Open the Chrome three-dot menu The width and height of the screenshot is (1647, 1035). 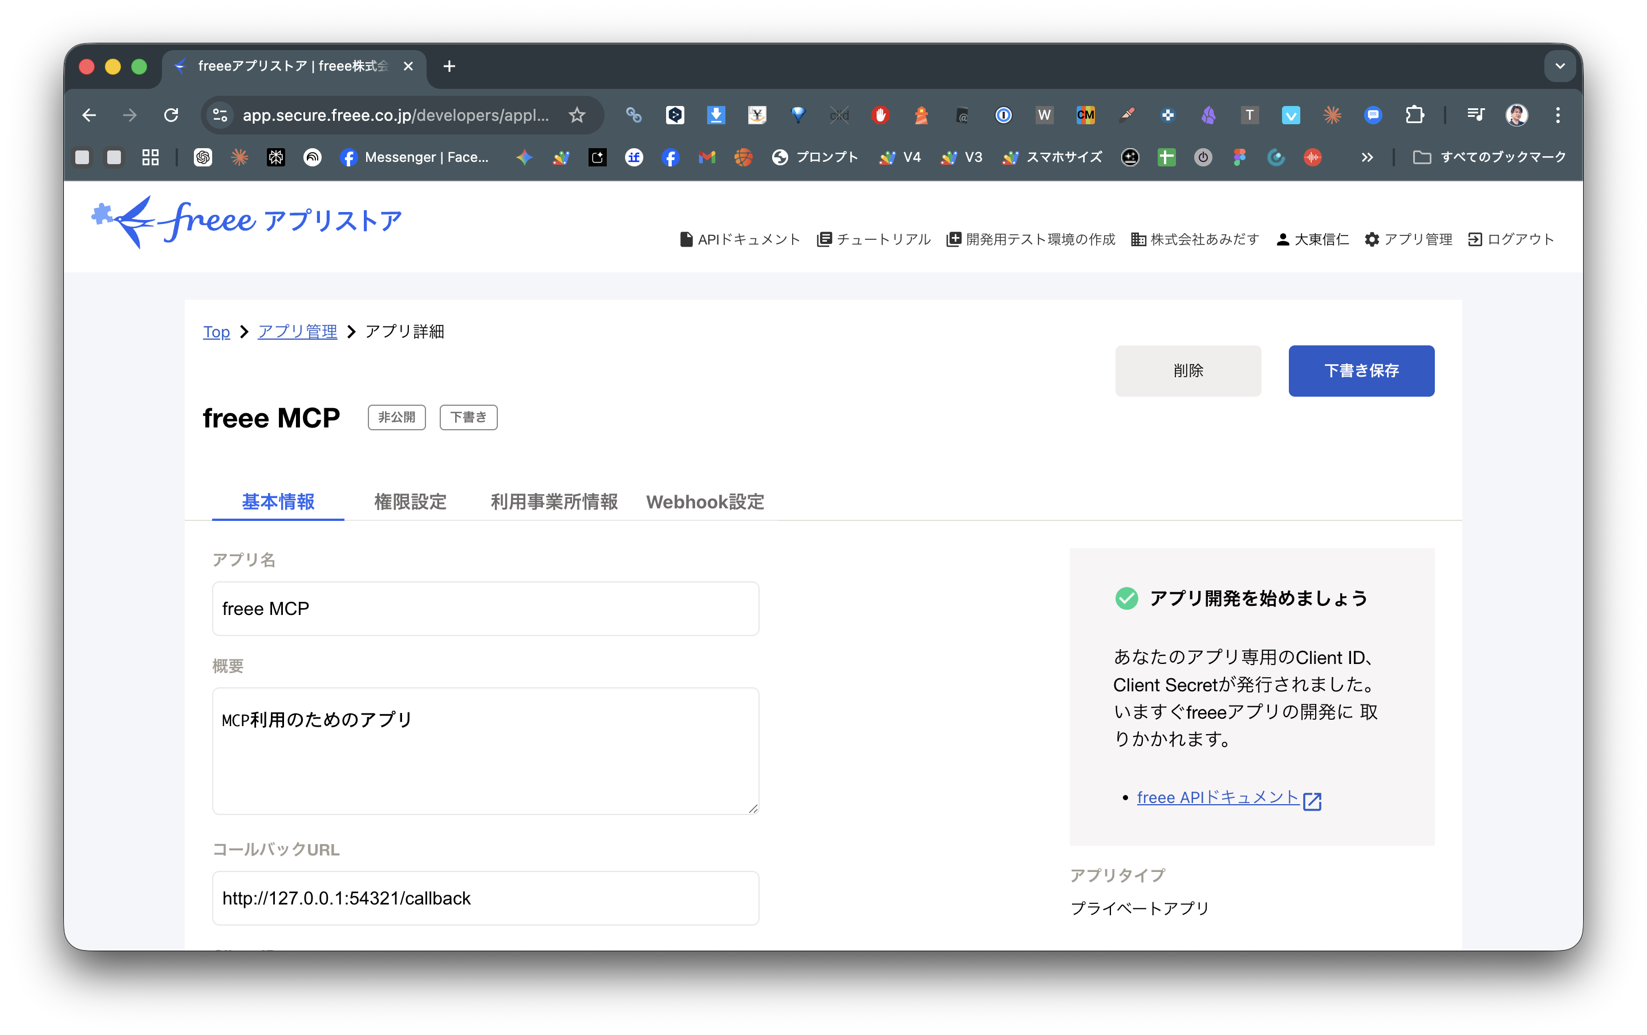tap(1558, 115)
